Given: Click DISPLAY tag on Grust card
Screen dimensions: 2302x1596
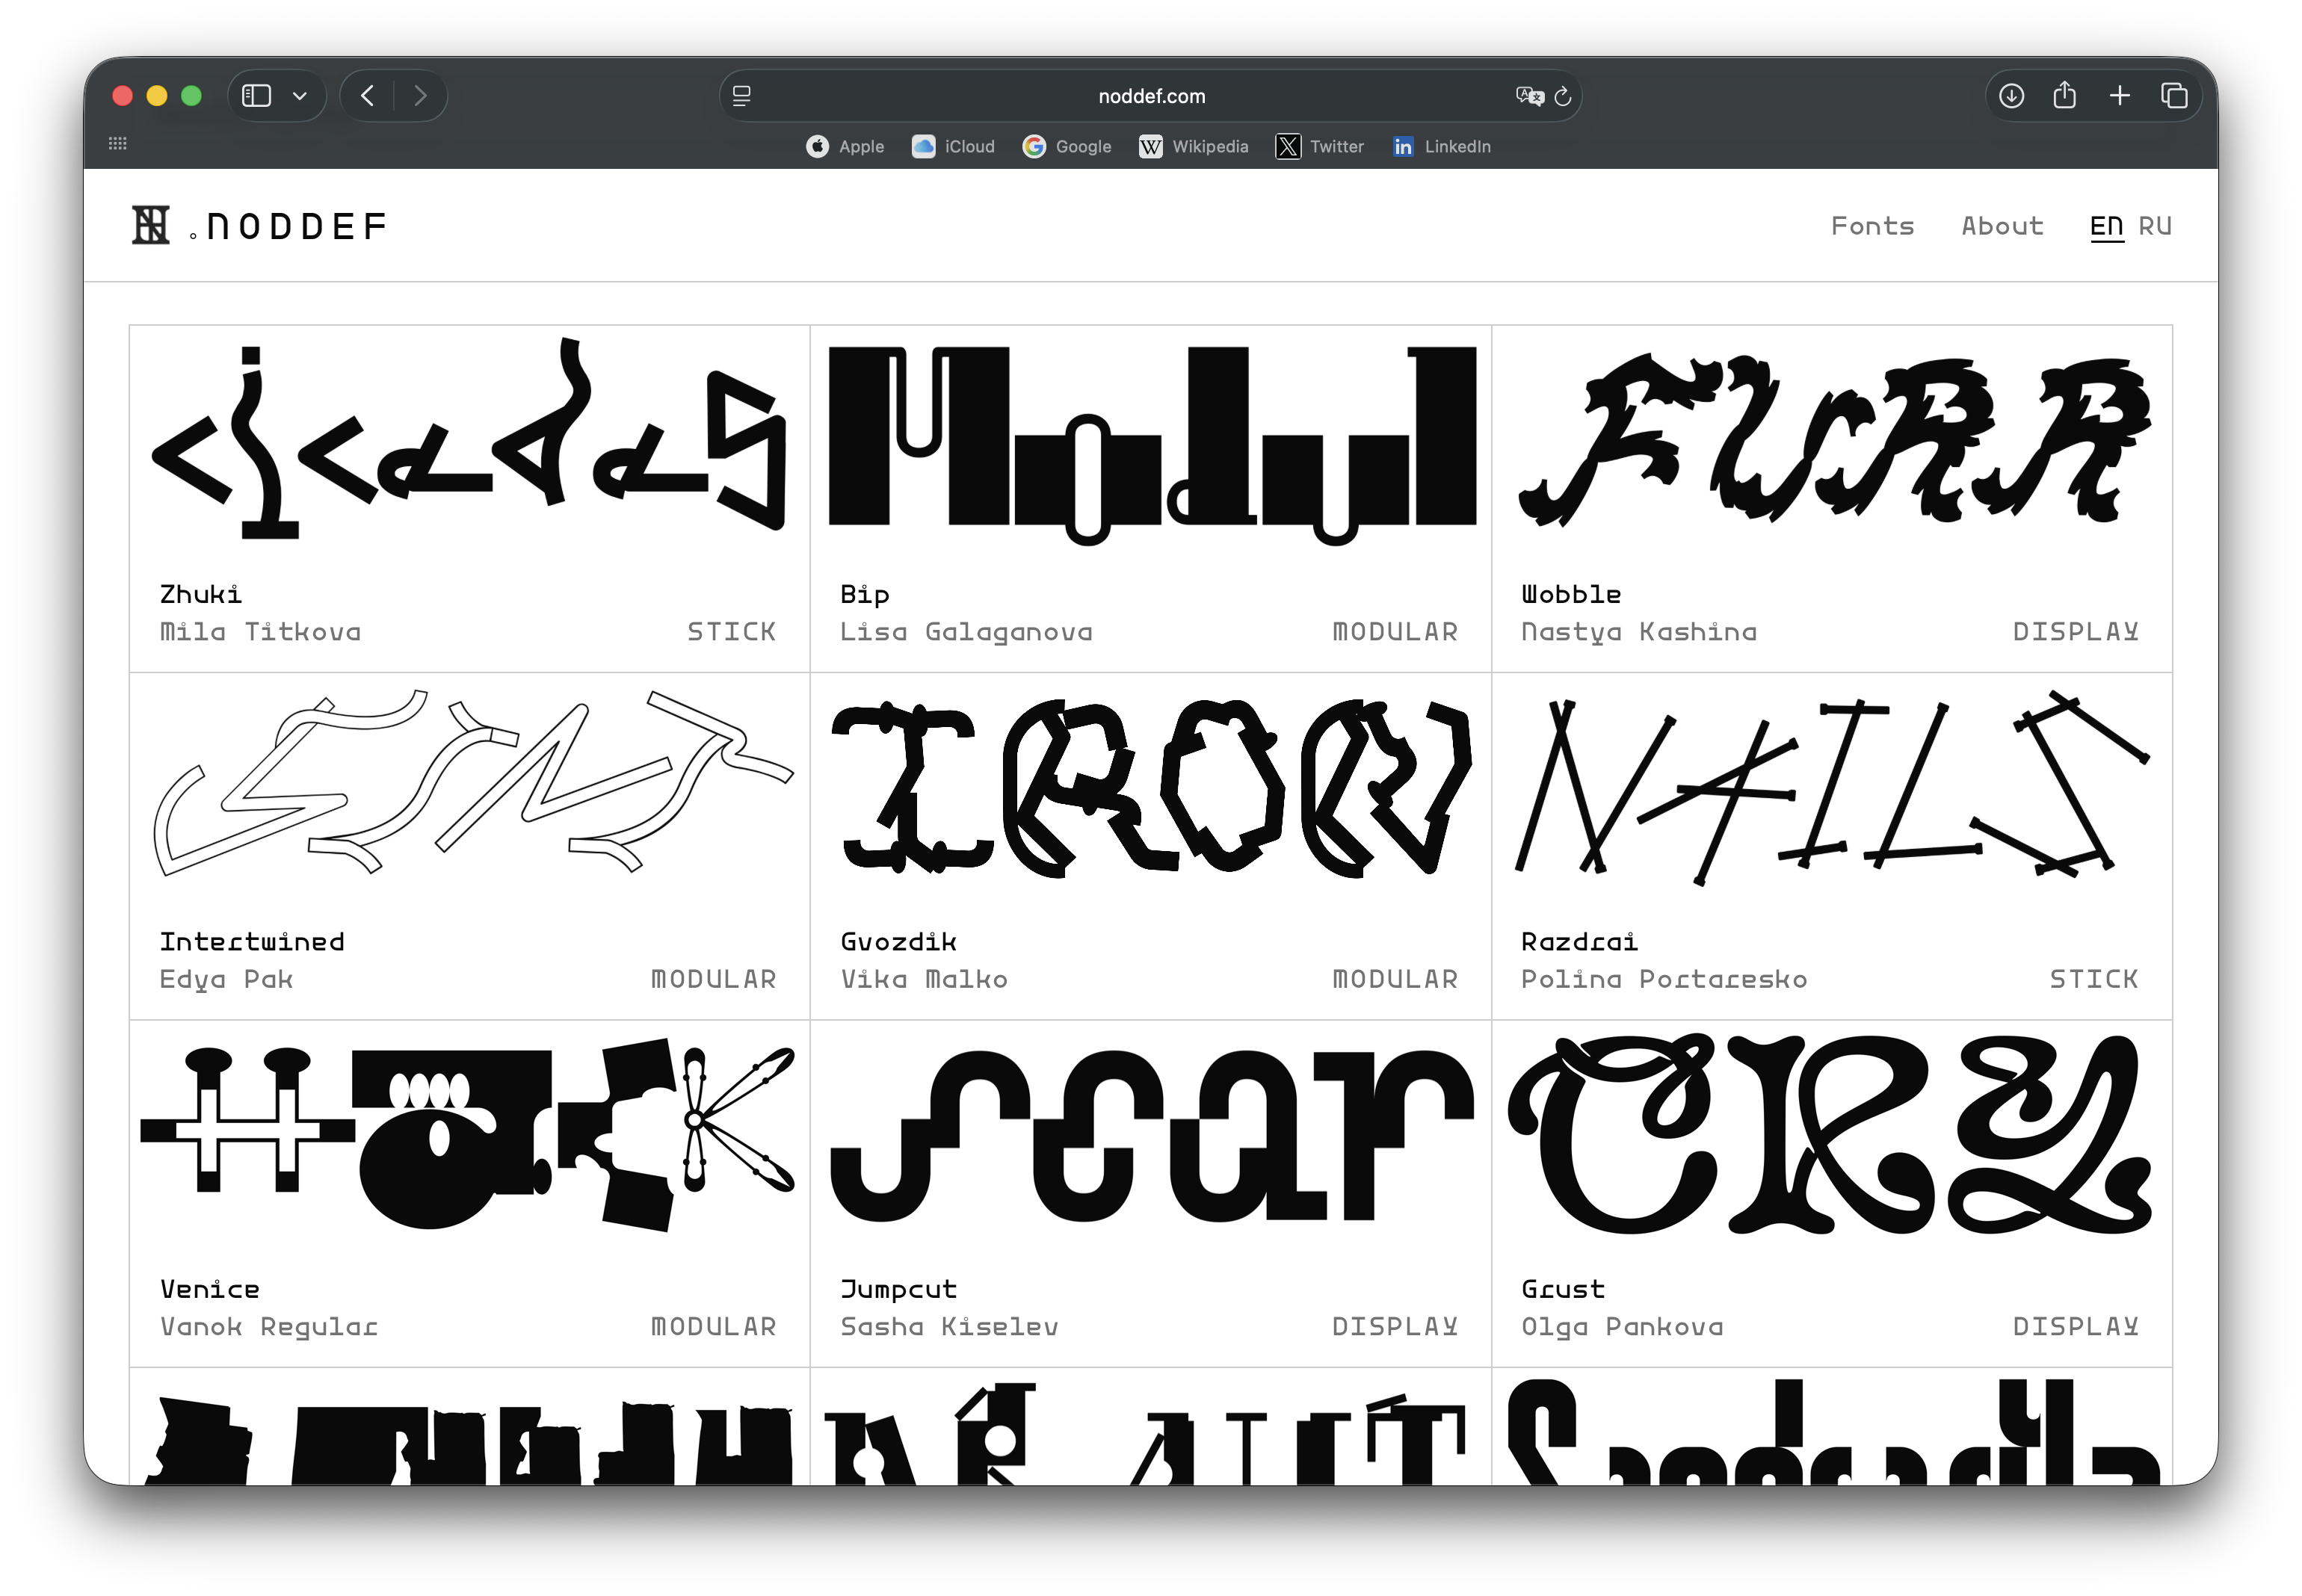Looking at the screenshot, I should [2075, 1327].
